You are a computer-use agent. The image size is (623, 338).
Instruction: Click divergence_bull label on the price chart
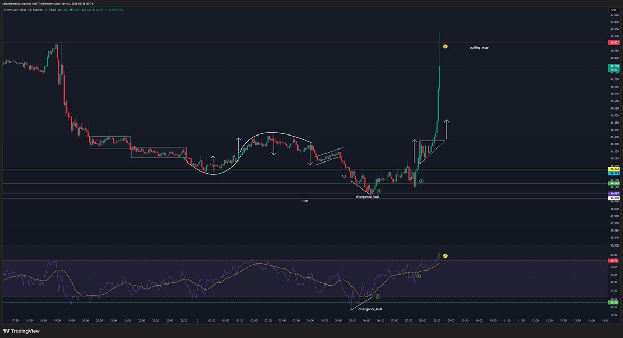pyautogui.click(x=367, y=197)
